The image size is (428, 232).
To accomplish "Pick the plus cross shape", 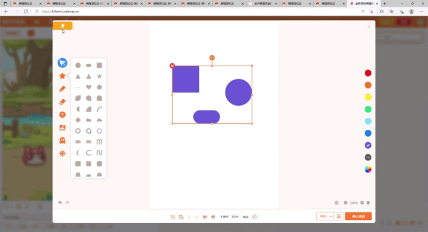I will (78, 120).
